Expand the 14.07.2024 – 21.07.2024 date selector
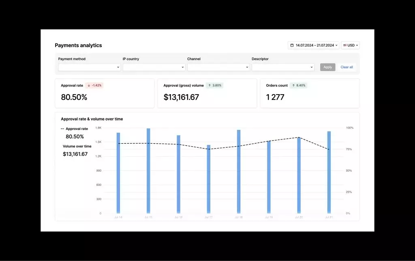 point(314,45)
